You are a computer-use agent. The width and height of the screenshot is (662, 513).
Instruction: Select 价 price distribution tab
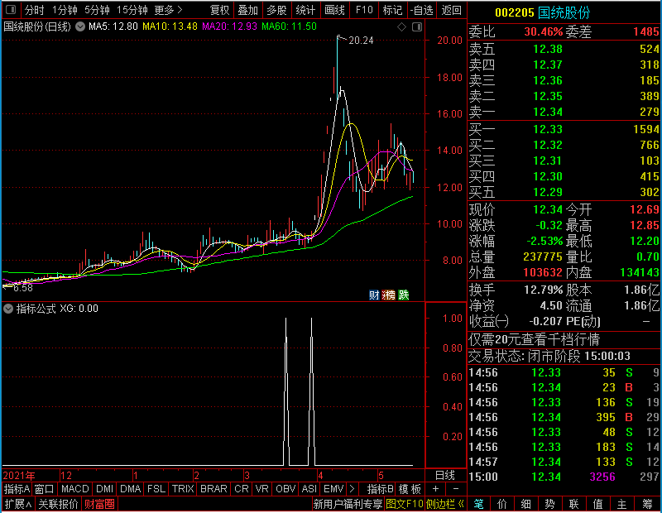[x=502, y=504]
